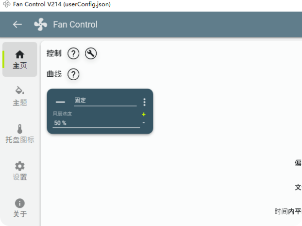
Task: Increase fan speed with green plus
Action: 144,114
